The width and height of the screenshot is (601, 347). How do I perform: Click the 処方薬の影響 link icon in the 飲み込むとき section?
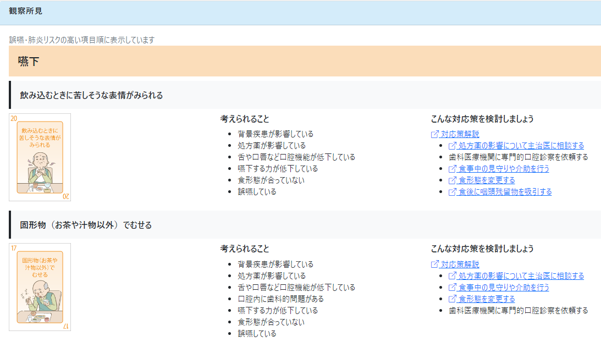[453, 146]
